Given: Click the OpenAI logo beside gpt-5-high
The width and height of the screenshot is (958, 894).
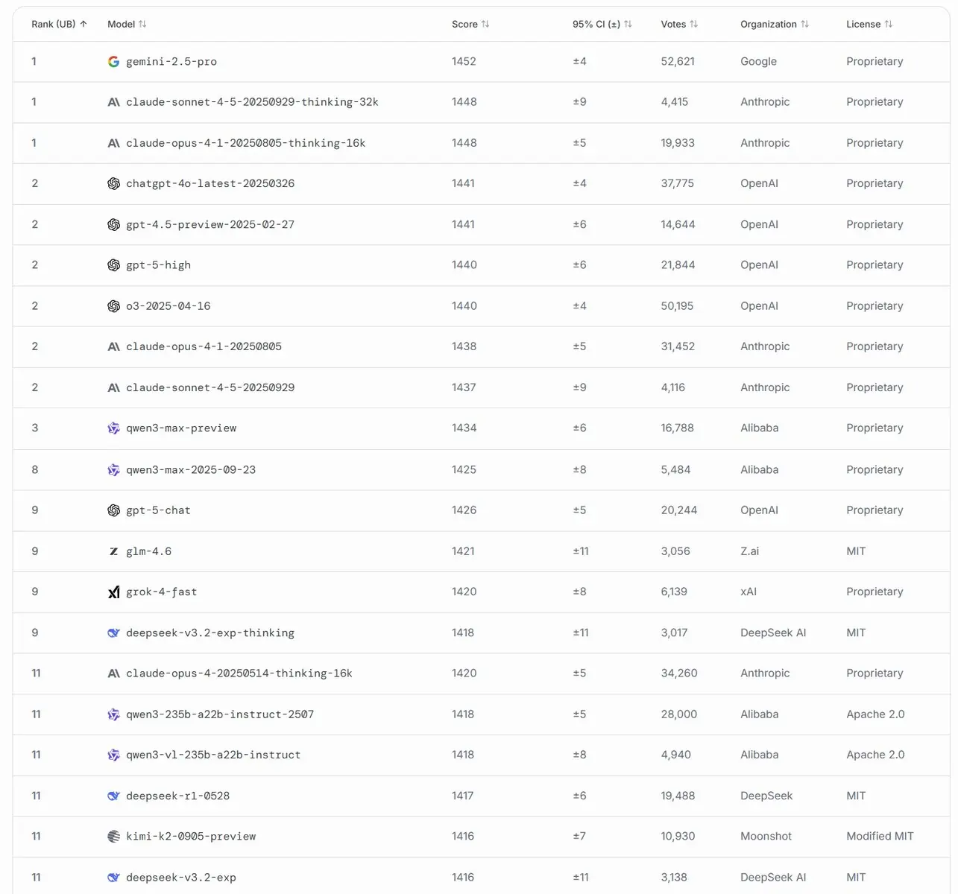Looking at the screenshot, I should tap(113, 265).
